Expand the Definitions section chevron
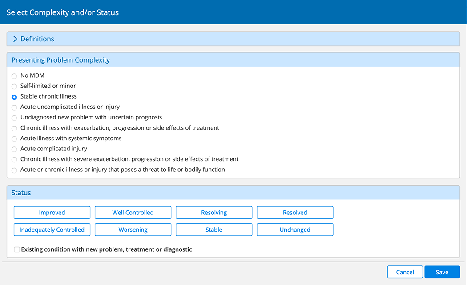Viewport: 467px width, 285px height. point(15,39)
